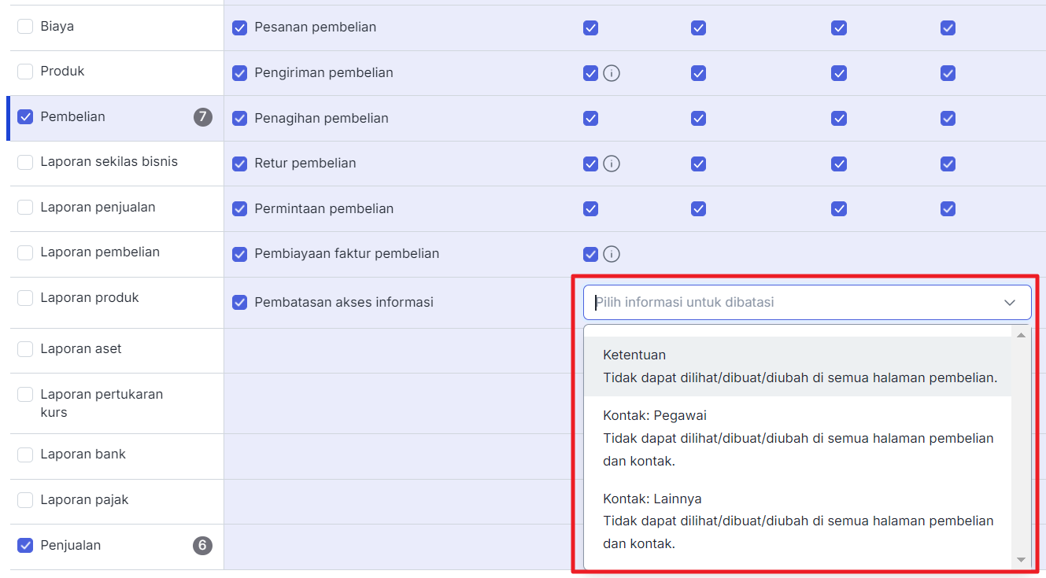
Task: Click info icon beside Pengiriman pembelian
Action: [612, 73]
